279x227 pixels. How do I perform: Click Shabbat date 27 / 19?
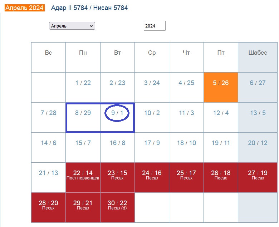[x=258, y=175]
